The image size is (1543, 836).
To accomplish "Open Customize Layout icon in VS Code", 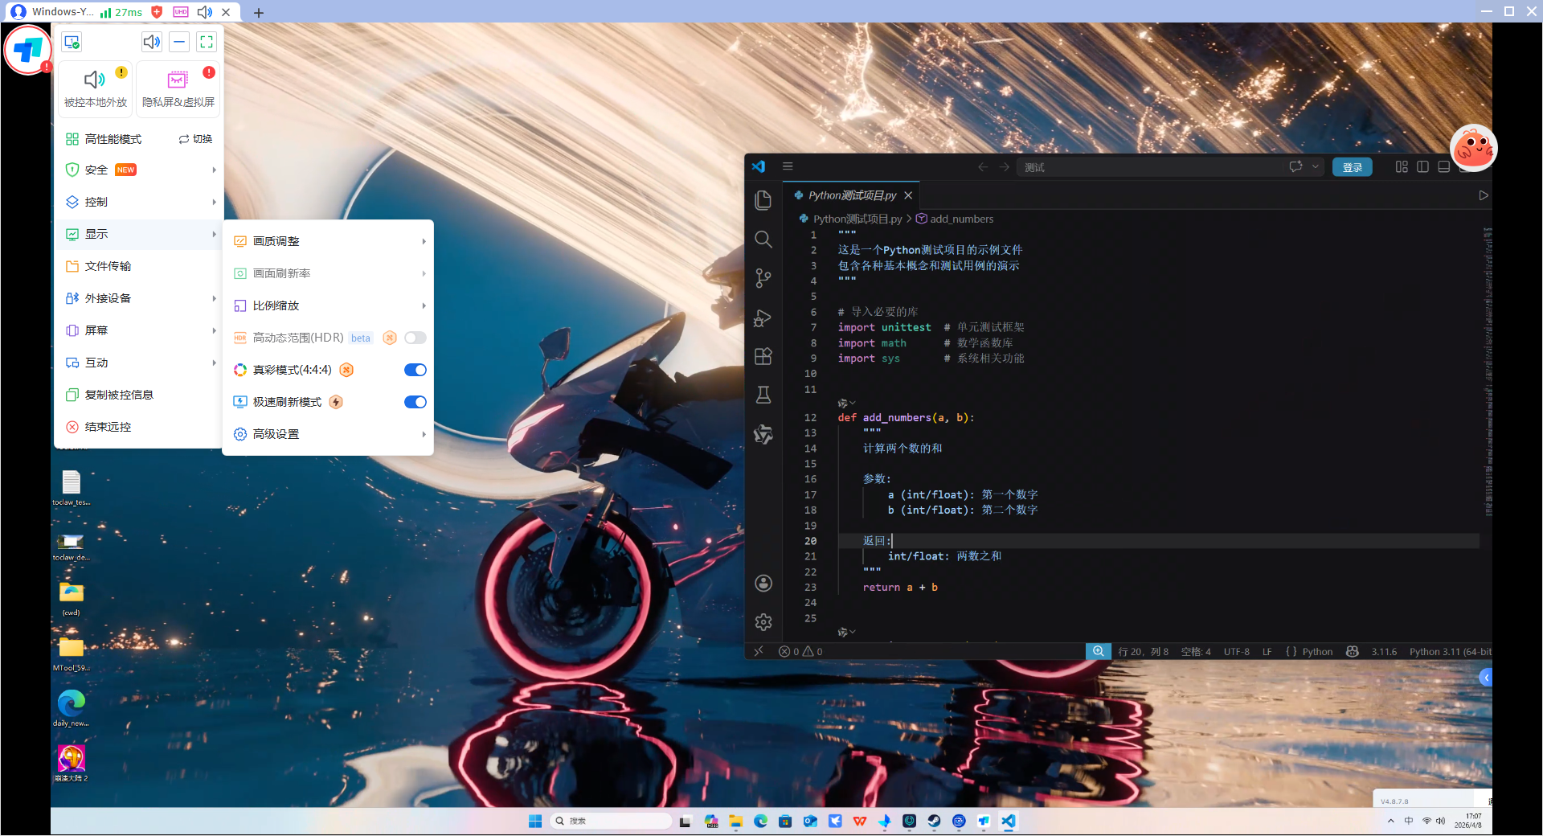I will pos(1402,166).
